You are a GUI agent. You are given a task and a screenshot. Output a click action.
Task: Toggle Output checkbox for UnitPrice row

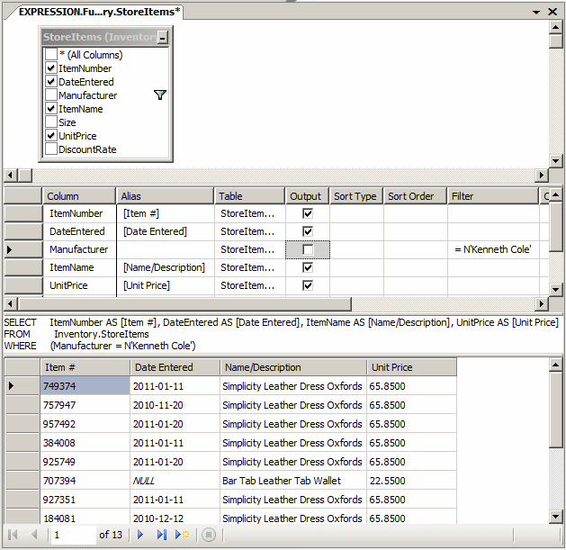[308, 285]
